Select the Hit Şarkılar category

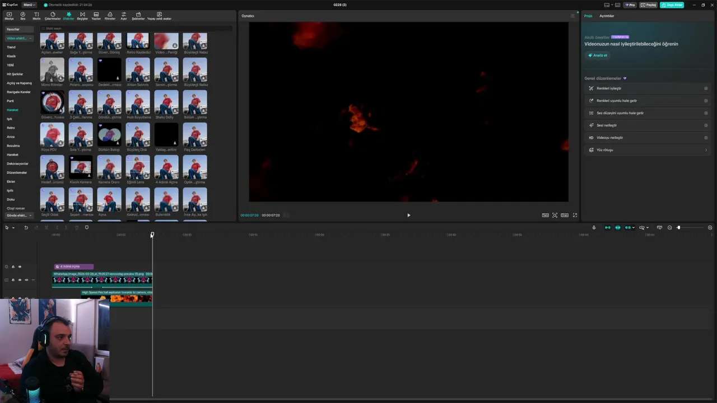[15, 74]
